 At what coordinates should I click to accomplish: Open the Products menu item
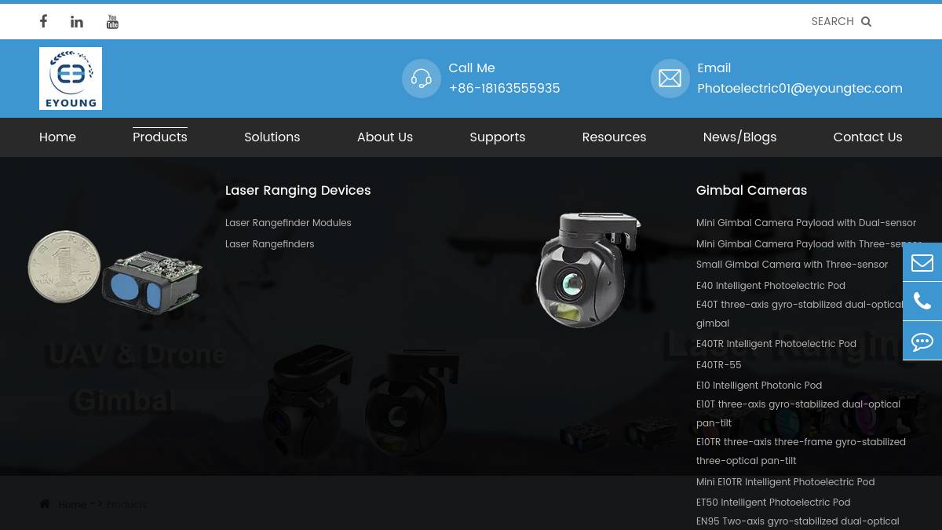point(160,137)
